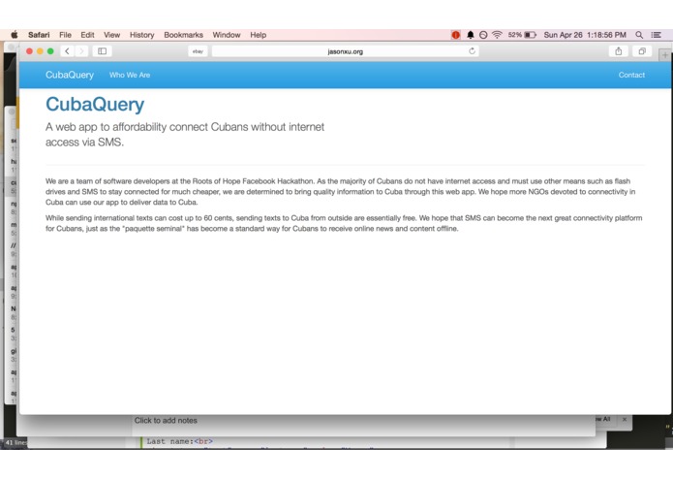
Task: Add a new tab with plus button
Action: (x=665, y=55)
